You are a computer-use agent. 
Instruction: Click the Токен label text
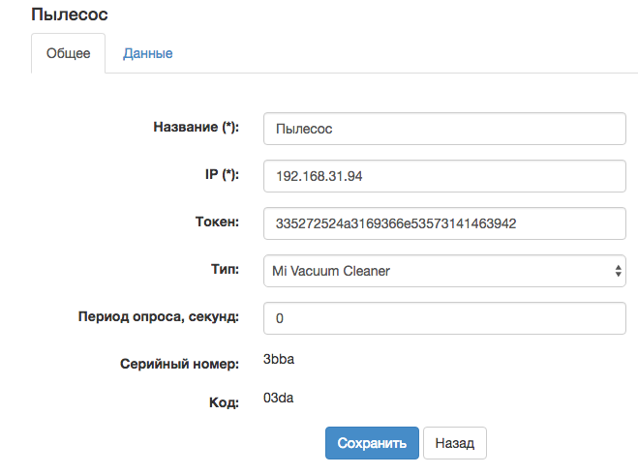point(210,222)
